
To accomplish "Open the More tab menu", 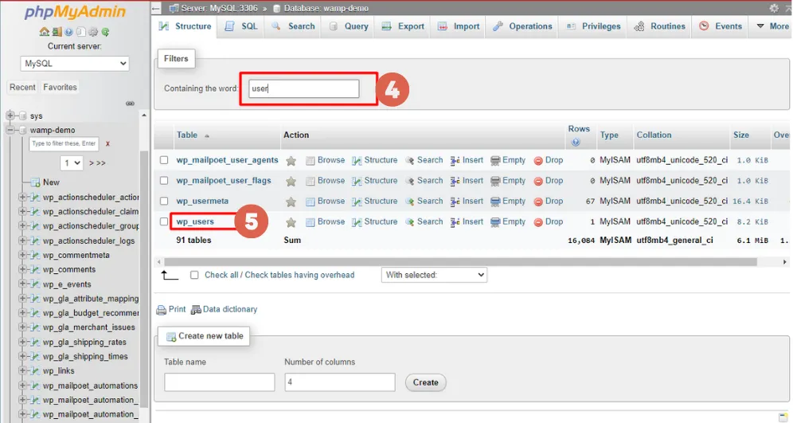I will (x=772, y=26).
